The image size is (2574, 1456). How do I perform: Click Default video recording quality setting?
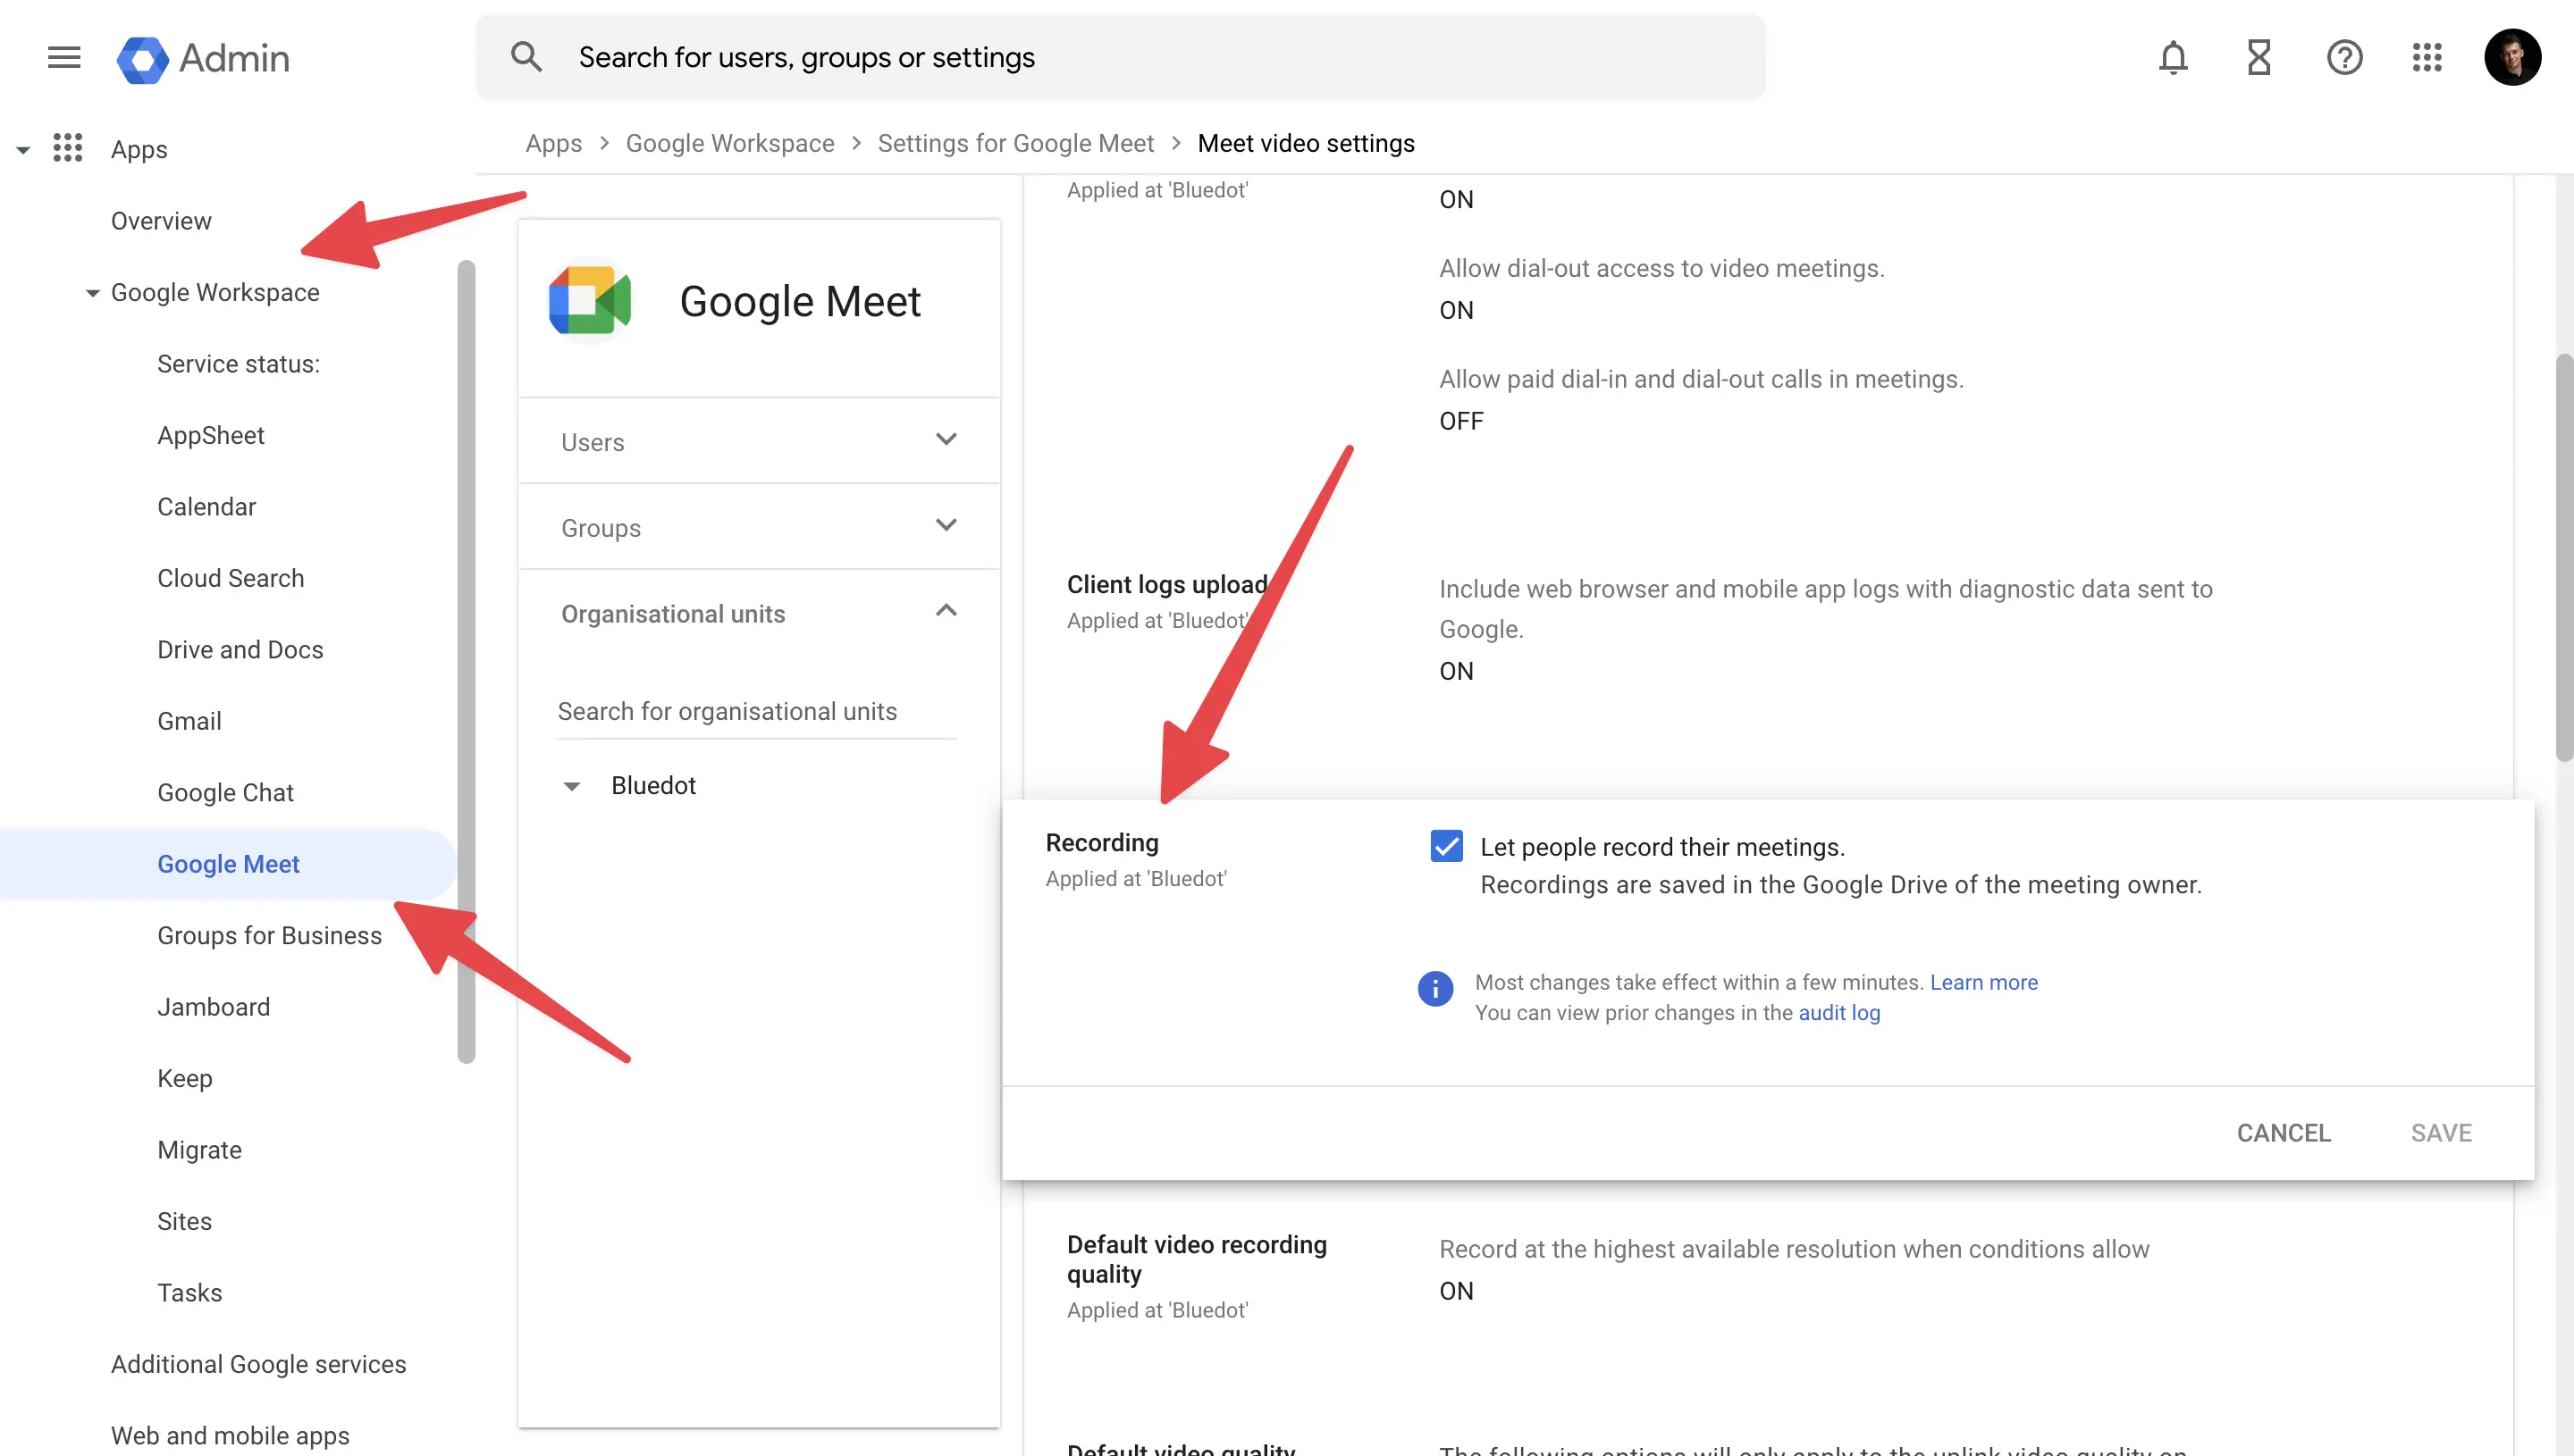[1197, 1259]
